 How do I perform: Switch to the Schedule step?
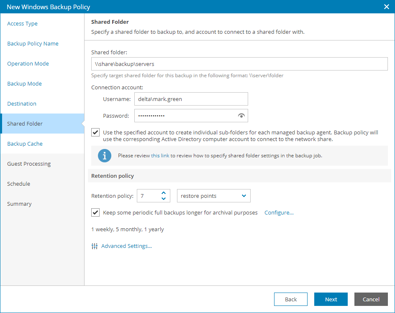[18, 184]
